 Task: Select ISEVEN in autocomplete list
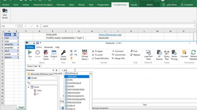77,86
